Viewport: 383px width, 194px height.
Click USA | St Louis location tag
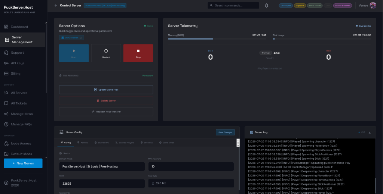(x=71, y=38)
